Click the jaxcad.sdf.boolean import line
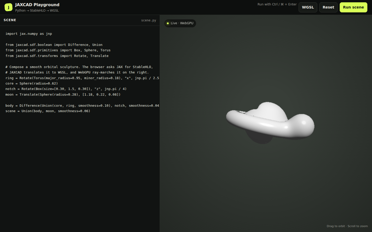The width and height of the screenshot is (372, 232). point(54,45)
